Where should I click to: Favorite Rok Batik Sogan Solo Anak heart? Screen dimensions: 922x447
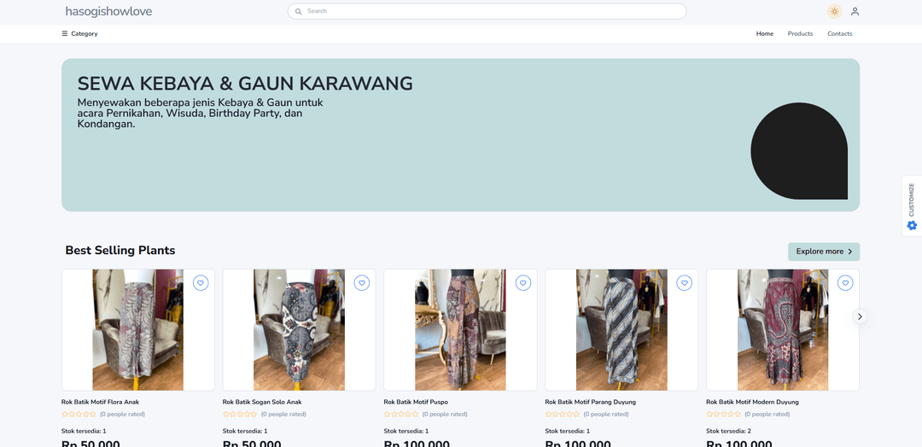(x=362, y=283)
